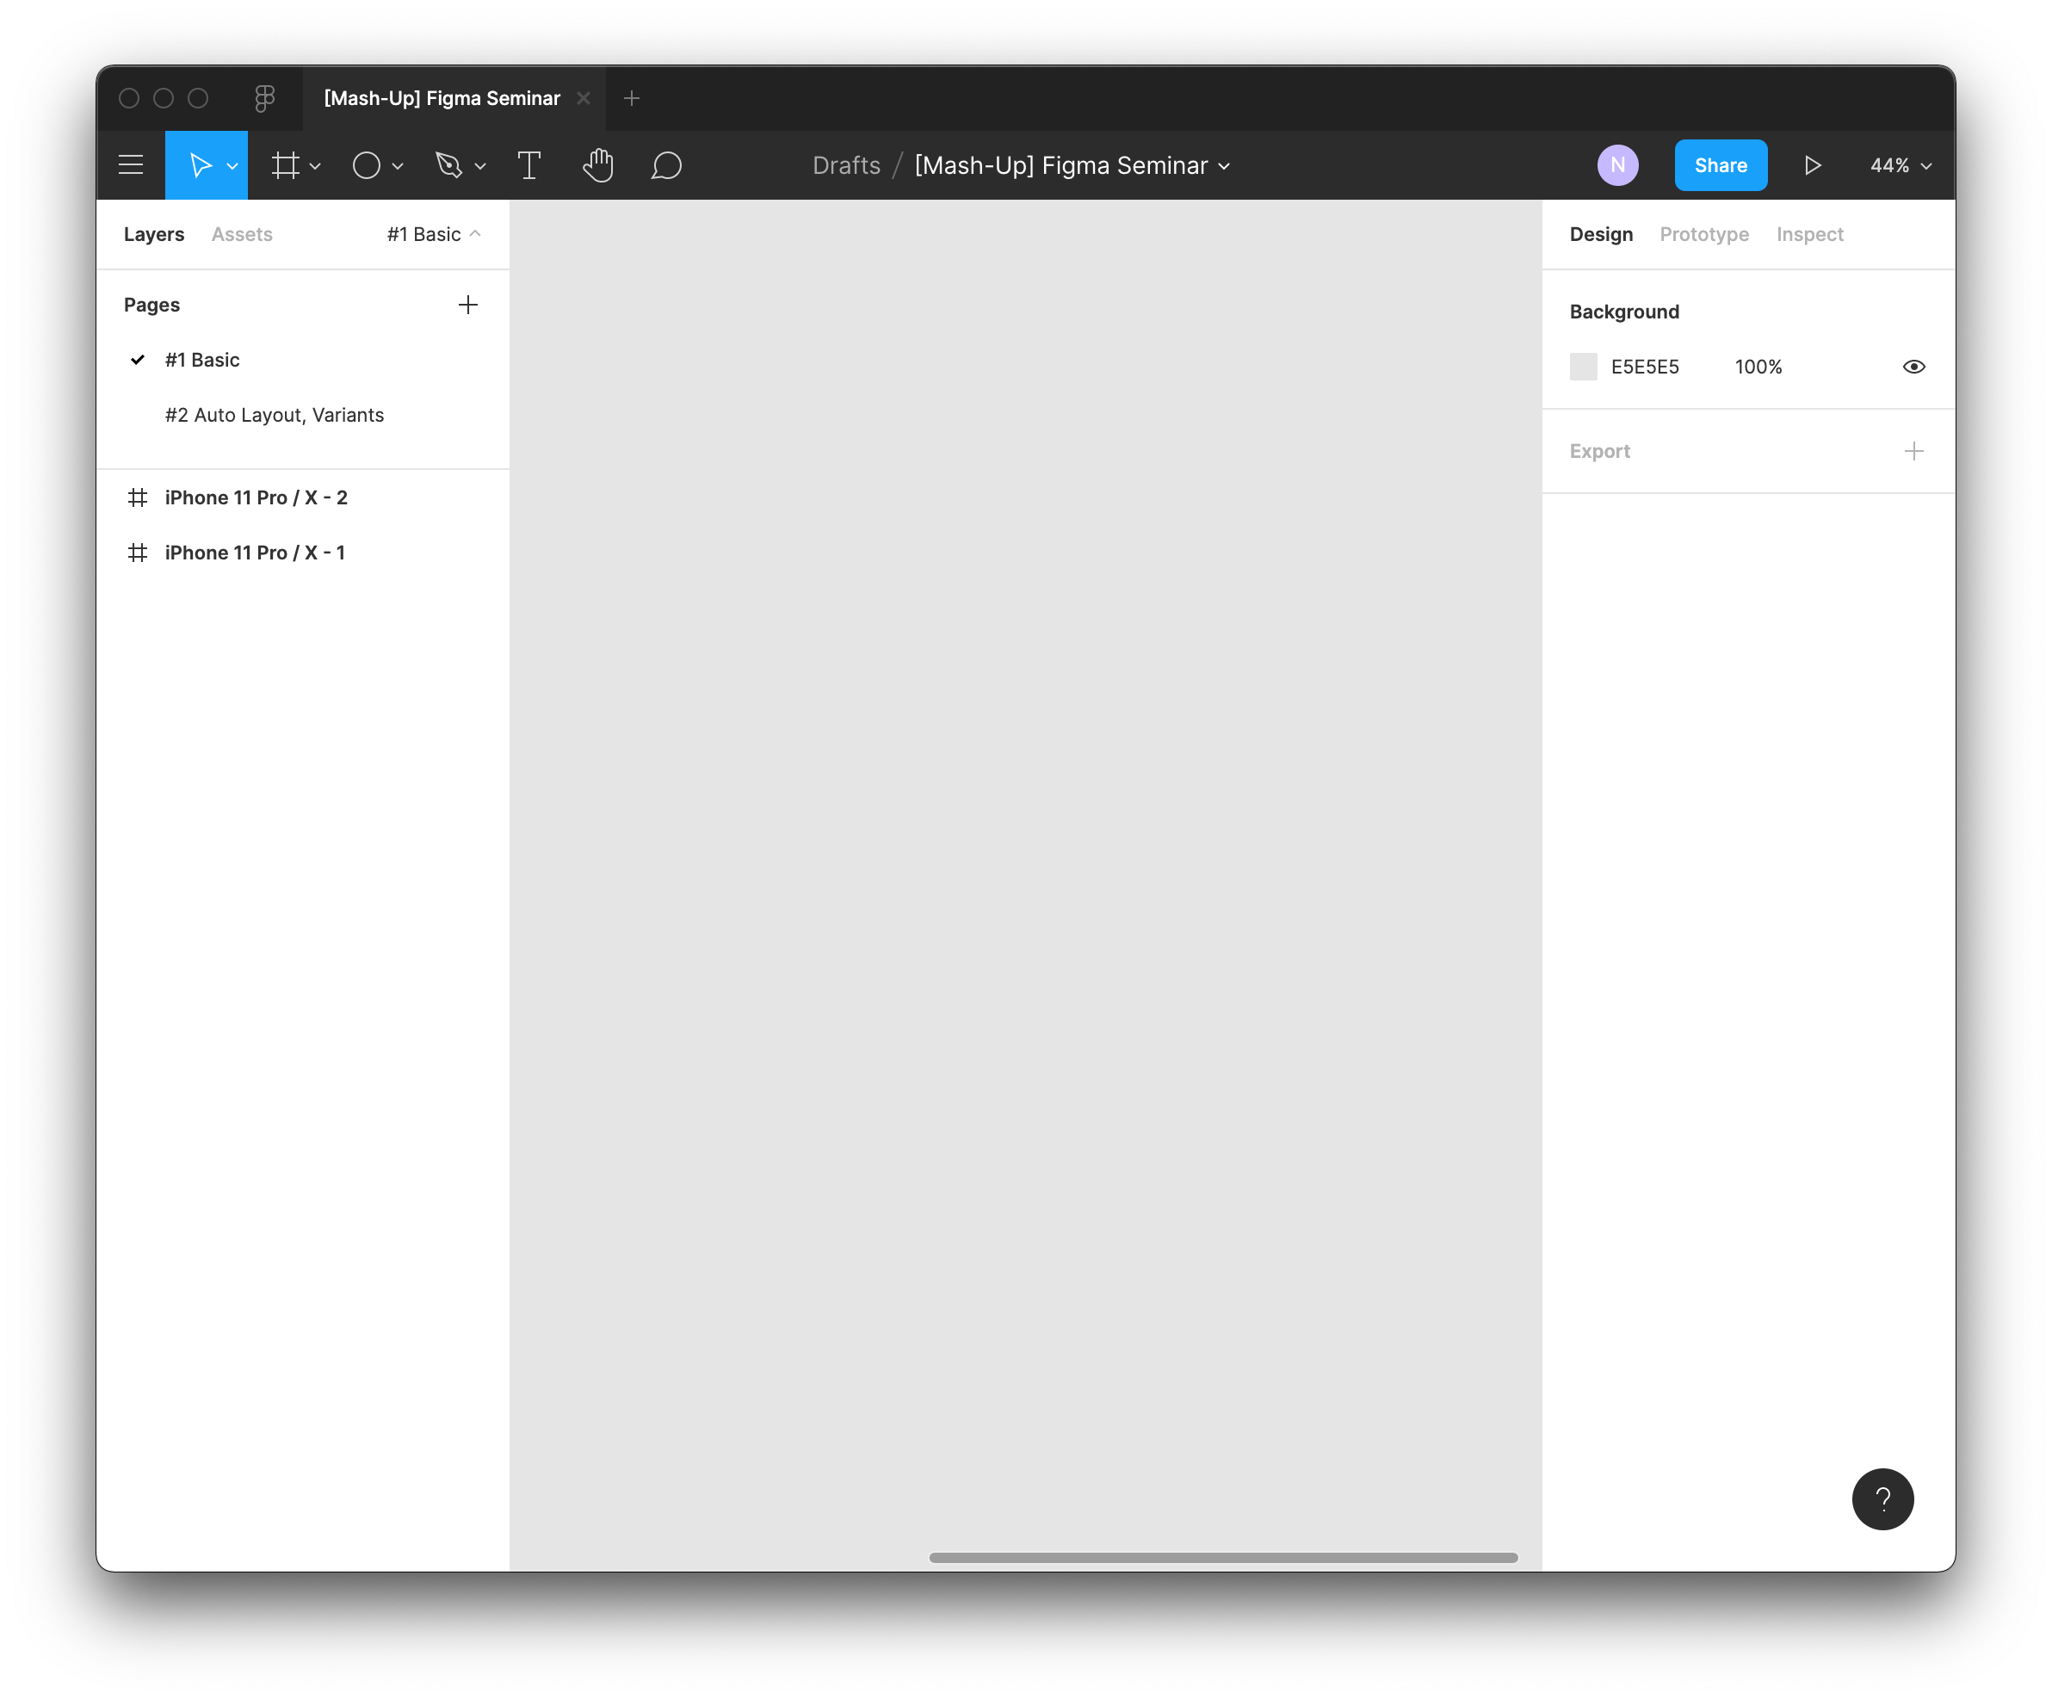The height and width of the screenshot is (1699, 2052).
Task: Switch to the Prototype tab
Action: (1703, 233)
